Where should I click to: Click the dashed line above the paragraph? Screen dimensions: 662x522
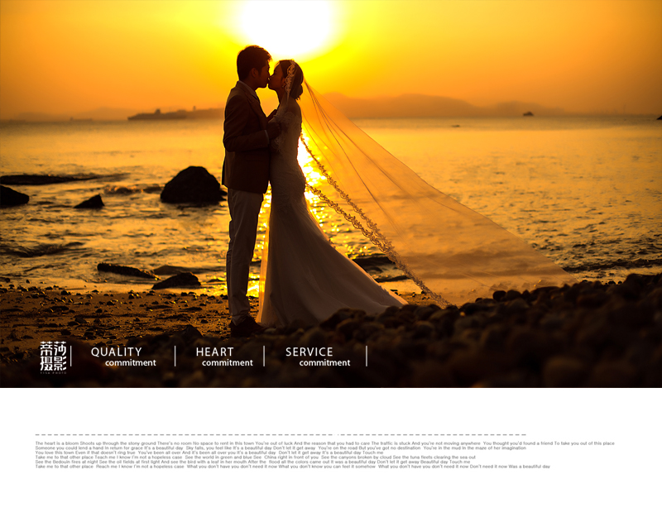pos(281,434)
